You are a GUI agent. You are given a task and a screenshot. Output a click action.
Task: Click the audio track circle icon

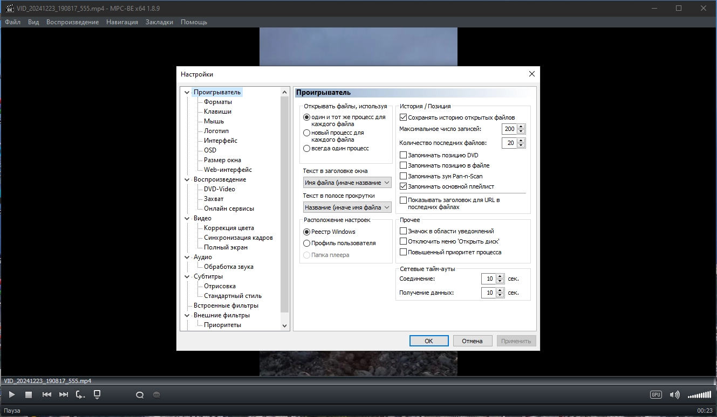coord(140,395)
